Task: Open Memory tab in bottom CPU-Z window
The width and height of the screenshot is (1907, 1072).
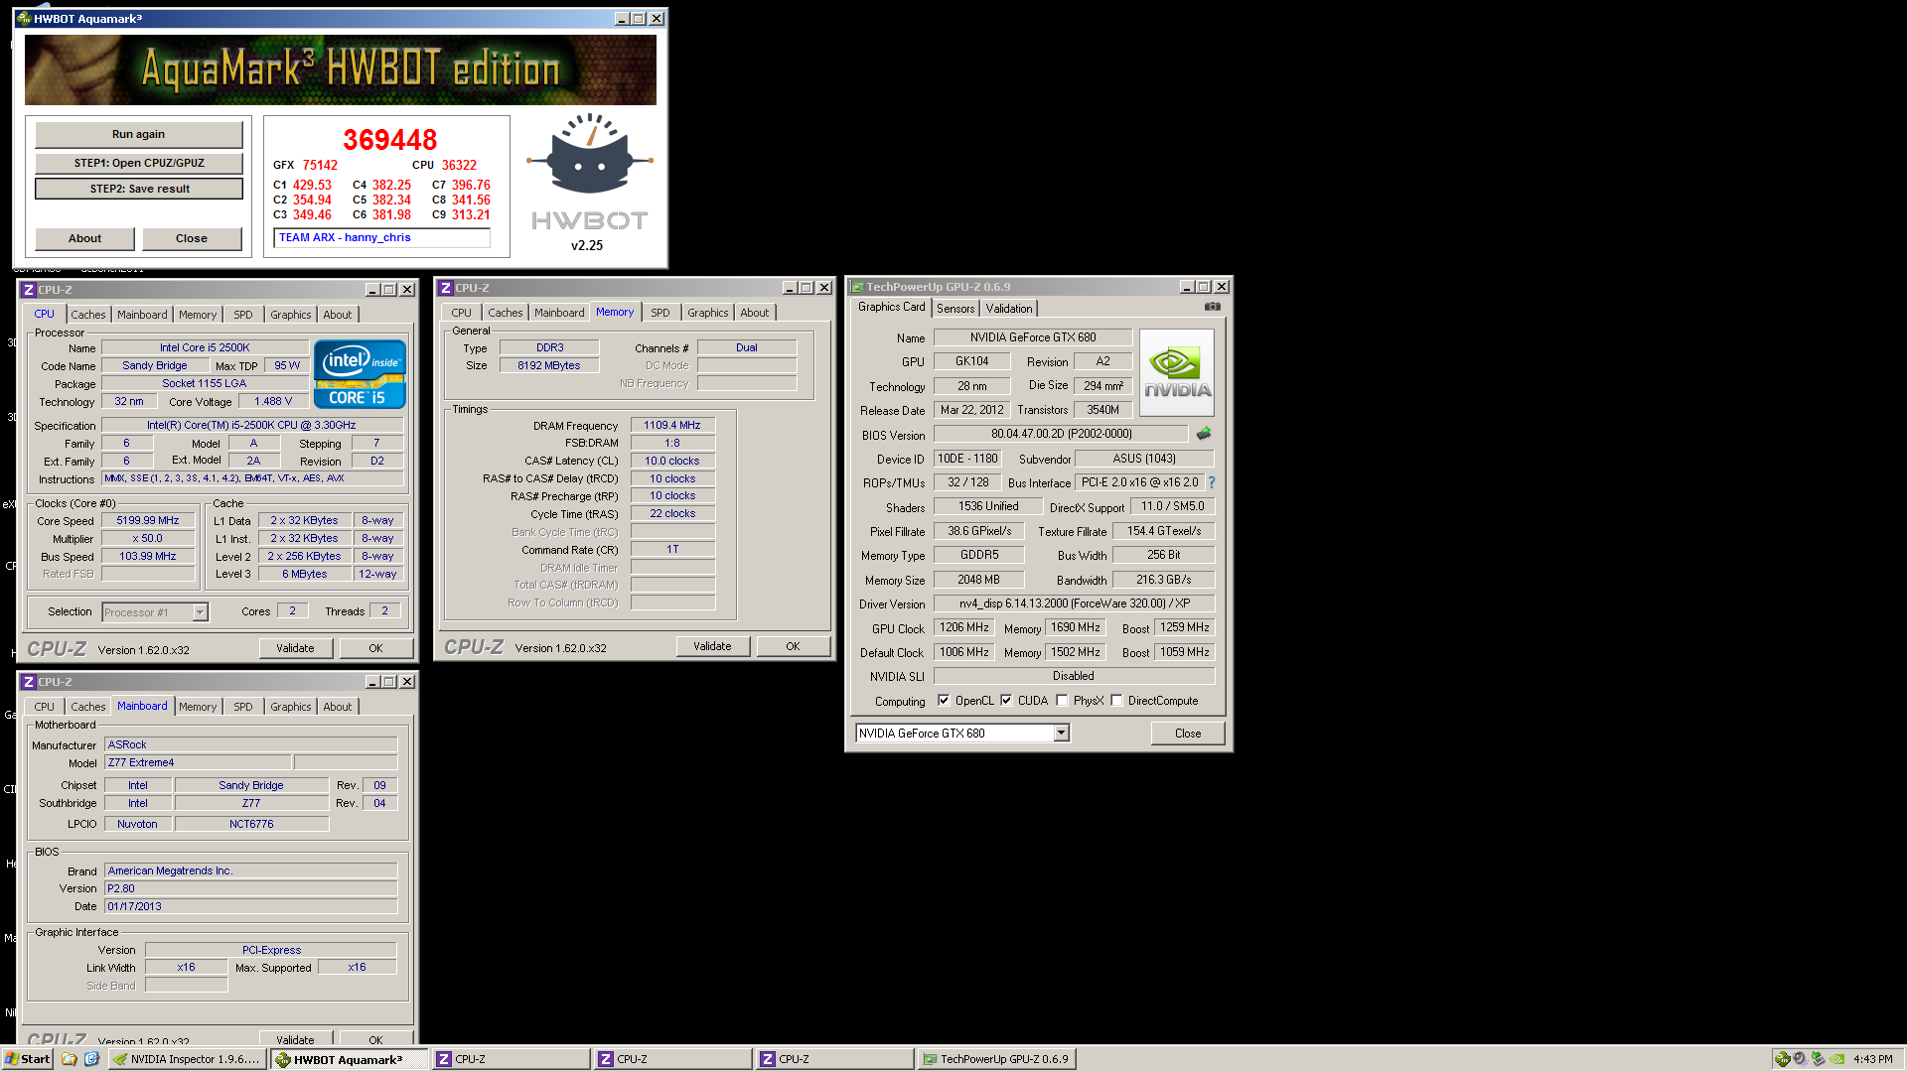Action: click(x=198, y=707)
